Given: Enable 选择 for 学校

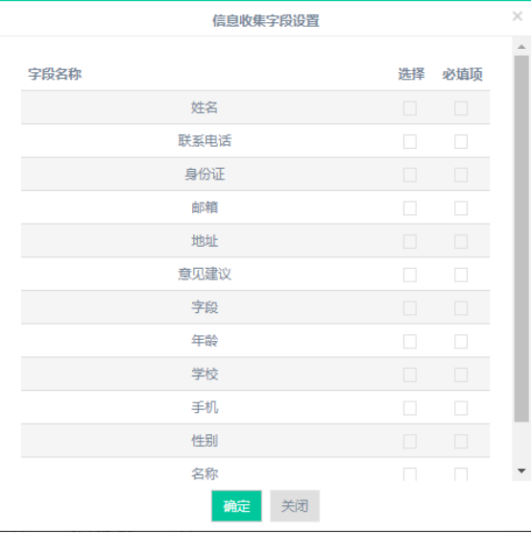Looking at the screenshot, I should [410, 375].
